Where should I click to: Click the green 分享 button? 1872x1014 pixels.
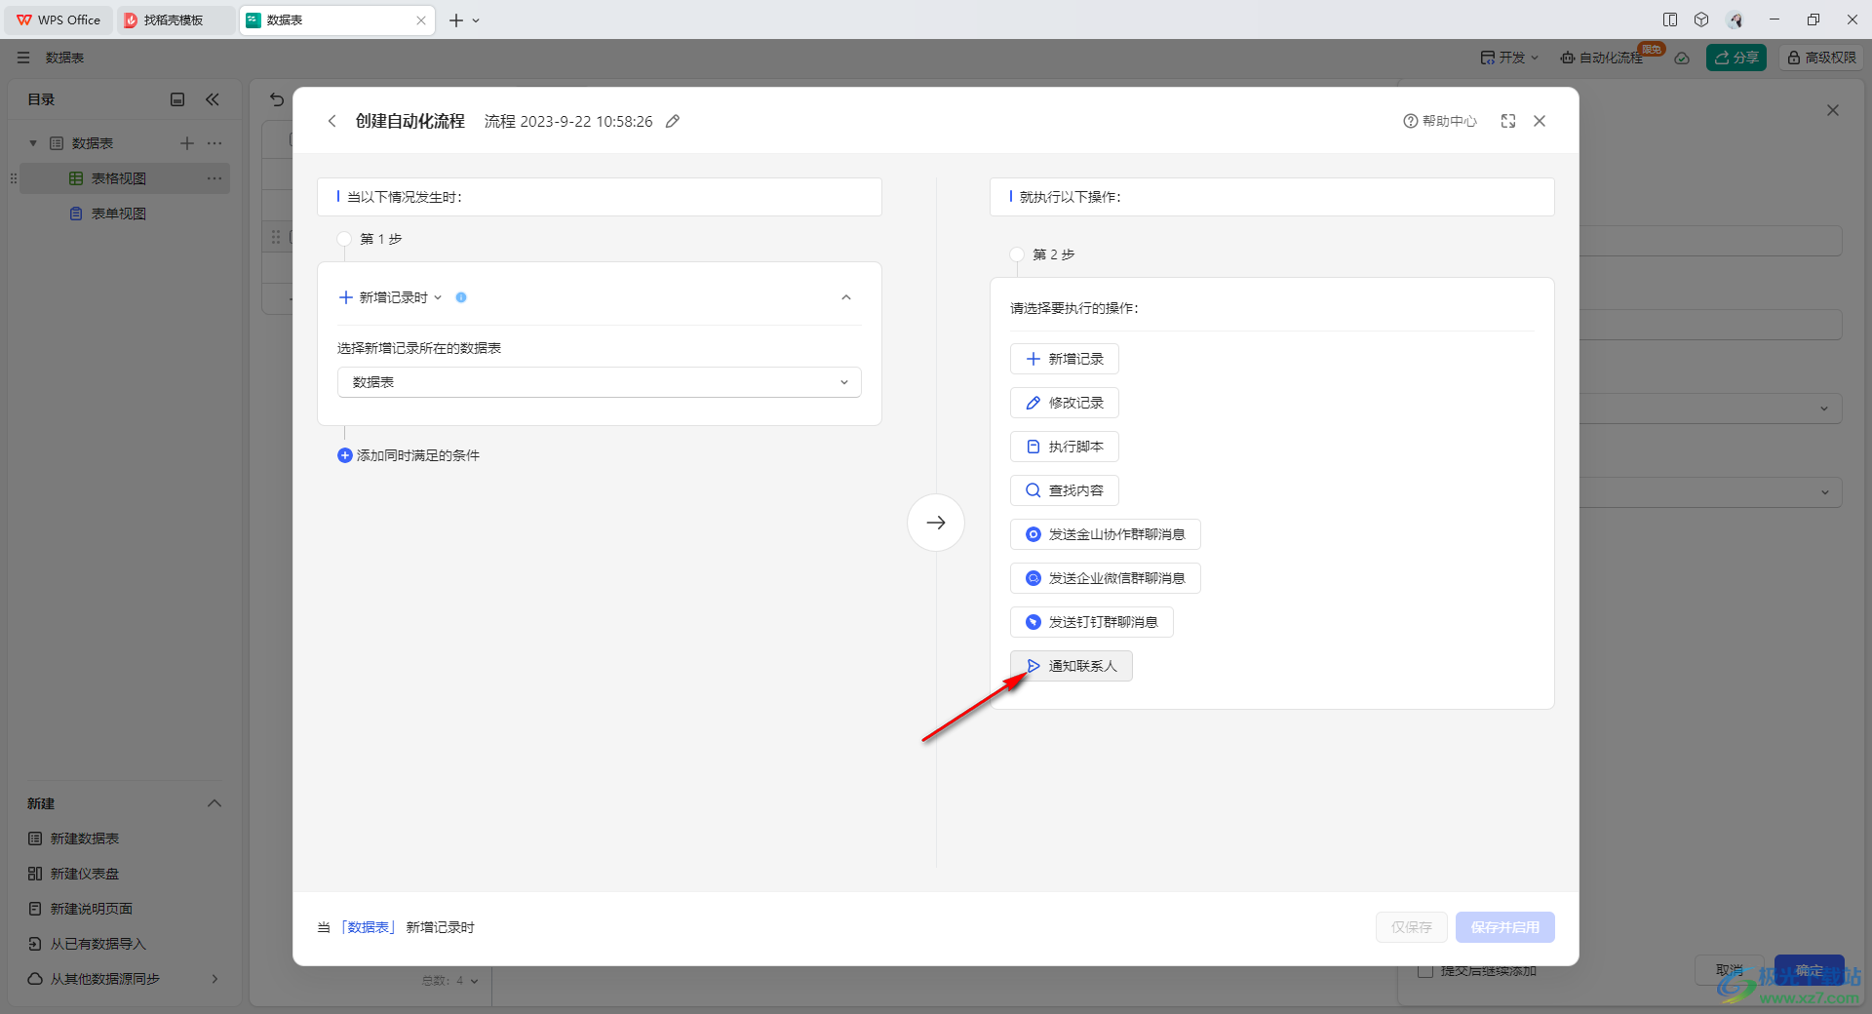(x=1736, y=58)
